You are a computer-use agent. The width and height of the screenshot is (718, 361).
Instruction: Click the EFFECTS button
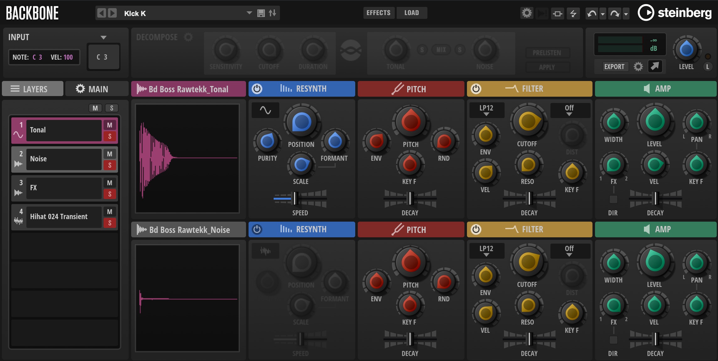(378, 13)
